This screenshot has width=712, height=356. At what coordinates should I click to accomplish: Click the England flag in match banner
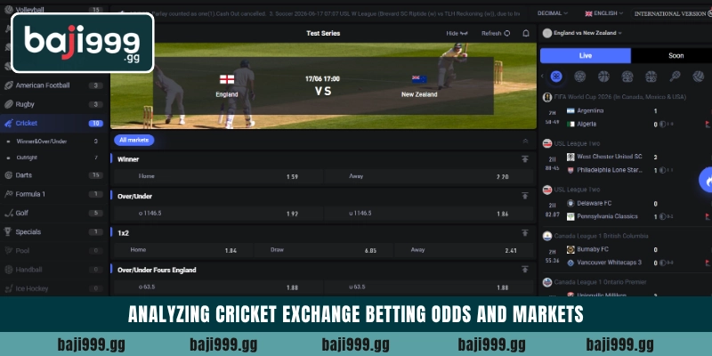click(227, 79)
